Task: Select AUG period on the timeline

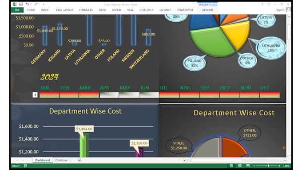Action: tap(190, 95)
